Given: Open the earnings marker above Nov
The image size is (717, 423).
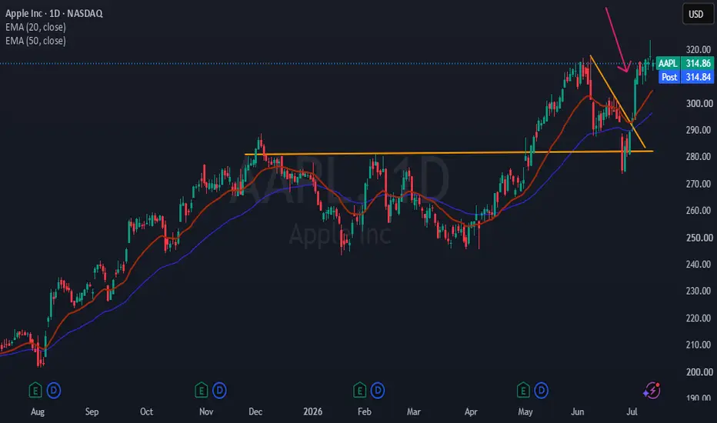Looking at the screenshot, I should pyautogui.click(x=202, y=391).
